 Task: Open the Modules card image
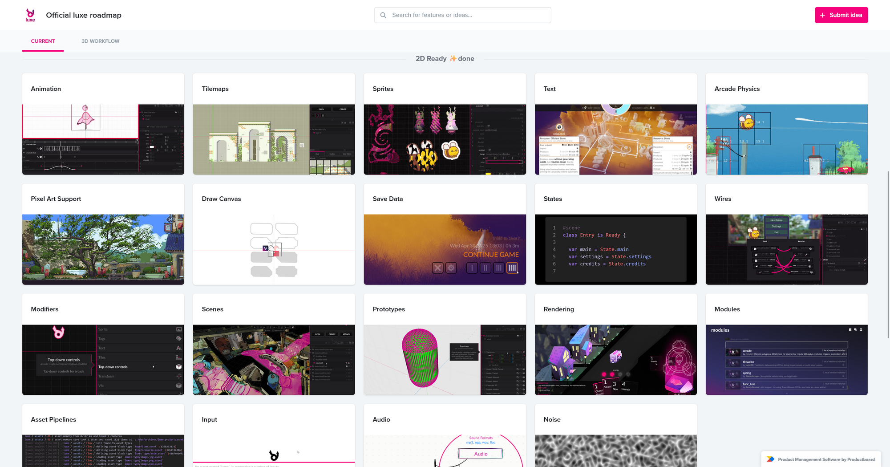pyautogui.click(x=787, y=360)
